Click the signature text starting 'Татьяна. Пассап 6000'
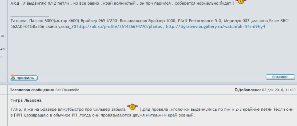This screenshot has width=297, height=126. [150, 24]
